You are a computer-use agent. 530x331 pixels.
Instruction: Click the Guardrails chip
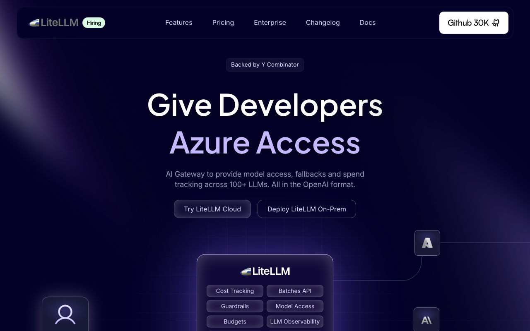[235, 306]
